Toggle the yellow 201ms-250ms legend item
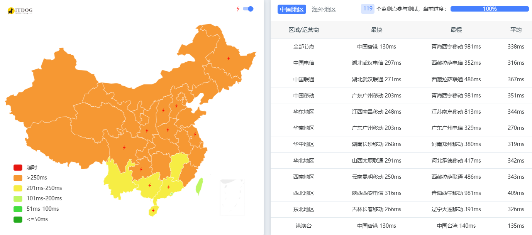 [x=18, y=188]
